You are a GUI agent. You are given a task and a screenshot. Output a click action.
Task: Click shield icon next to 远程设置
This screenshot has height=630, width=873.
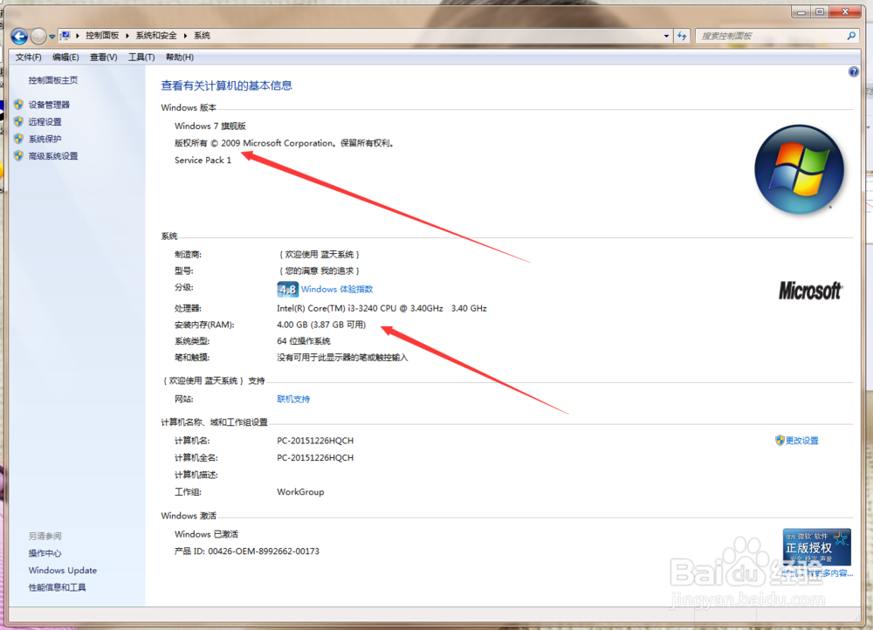pos(19,122)
